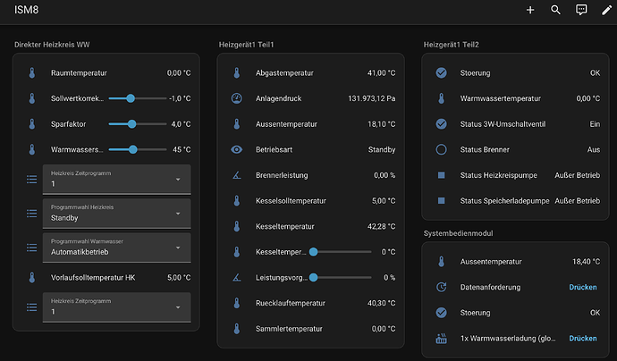Click the Warmwassertemperatur label
This screenshot has height=361, width=617.
coord(501,98)
